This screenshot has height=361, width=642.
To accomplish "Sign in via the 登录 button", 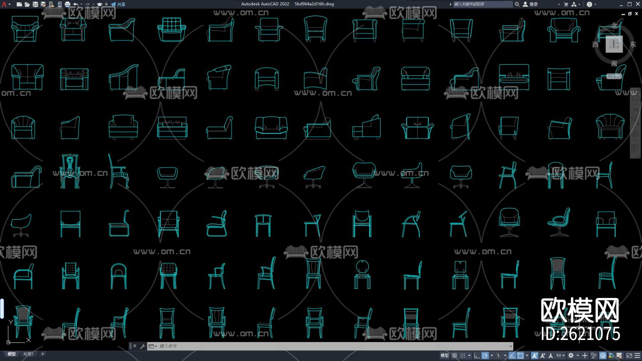I will (x=530, y=4).
